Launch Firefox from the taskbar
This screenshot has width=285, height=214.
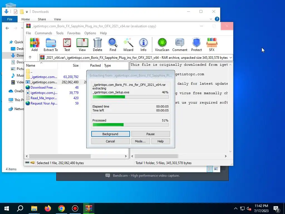(48, 208)
